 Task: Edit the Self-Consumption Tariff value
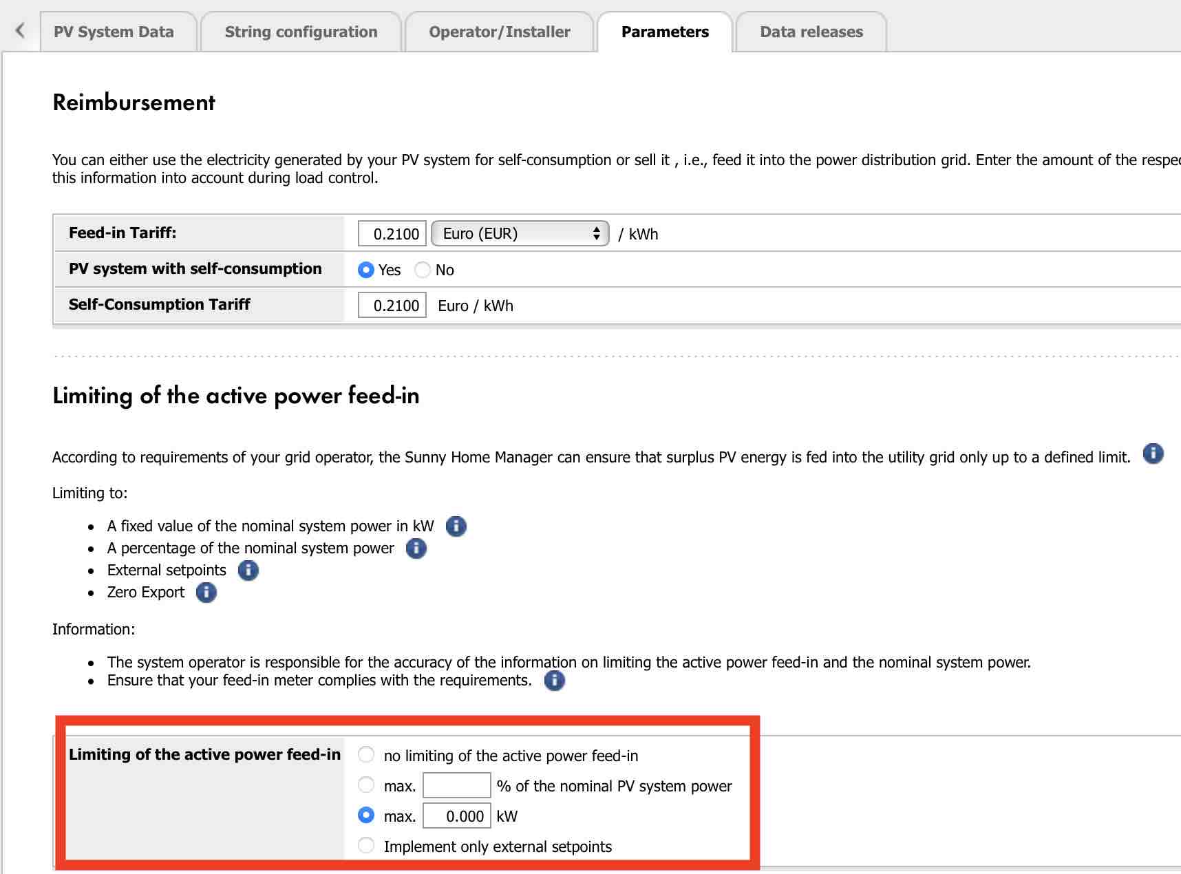(391, 305)
